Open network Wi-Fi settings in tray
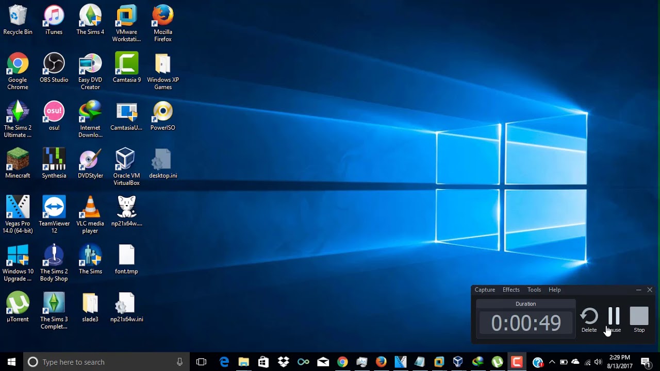The image size is (660, 371). (587, 362)
